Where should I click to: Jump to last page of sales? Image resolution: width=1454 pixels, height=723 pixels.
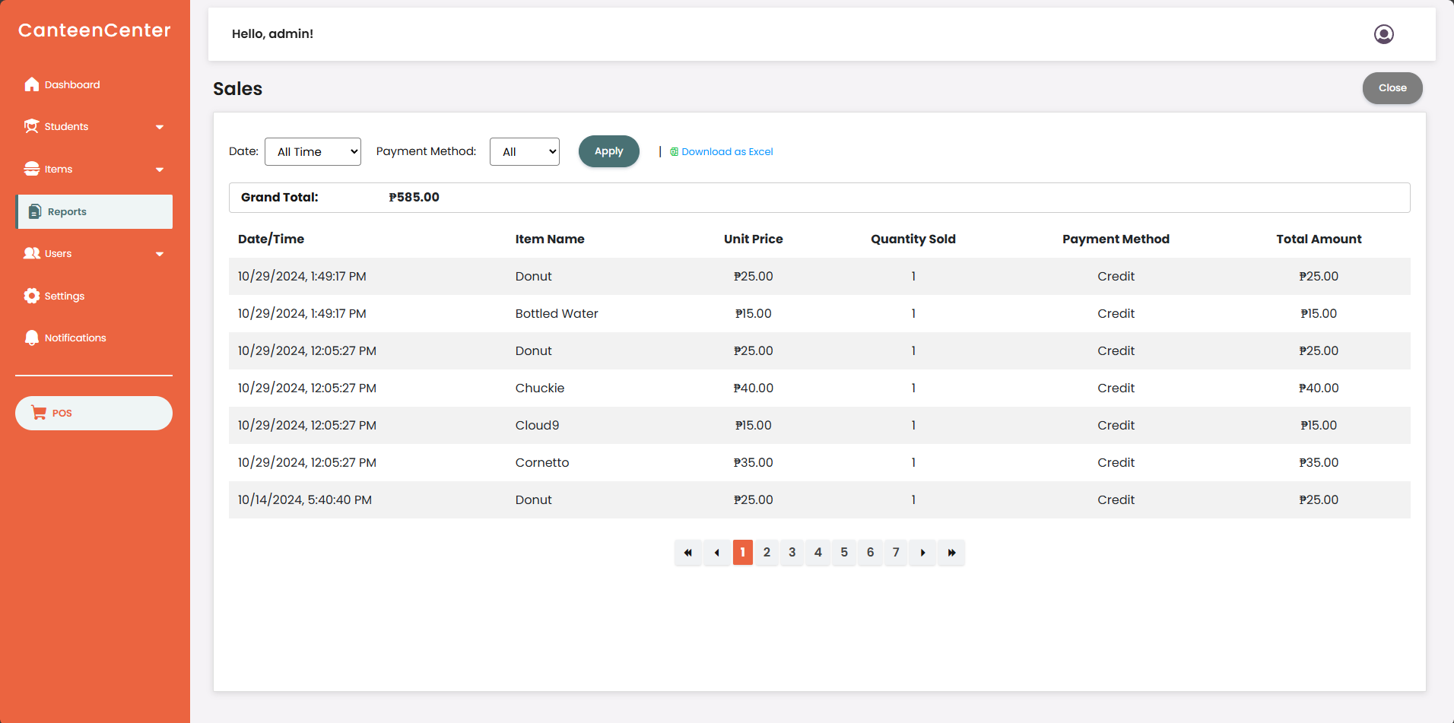click(x=951, y=553)
